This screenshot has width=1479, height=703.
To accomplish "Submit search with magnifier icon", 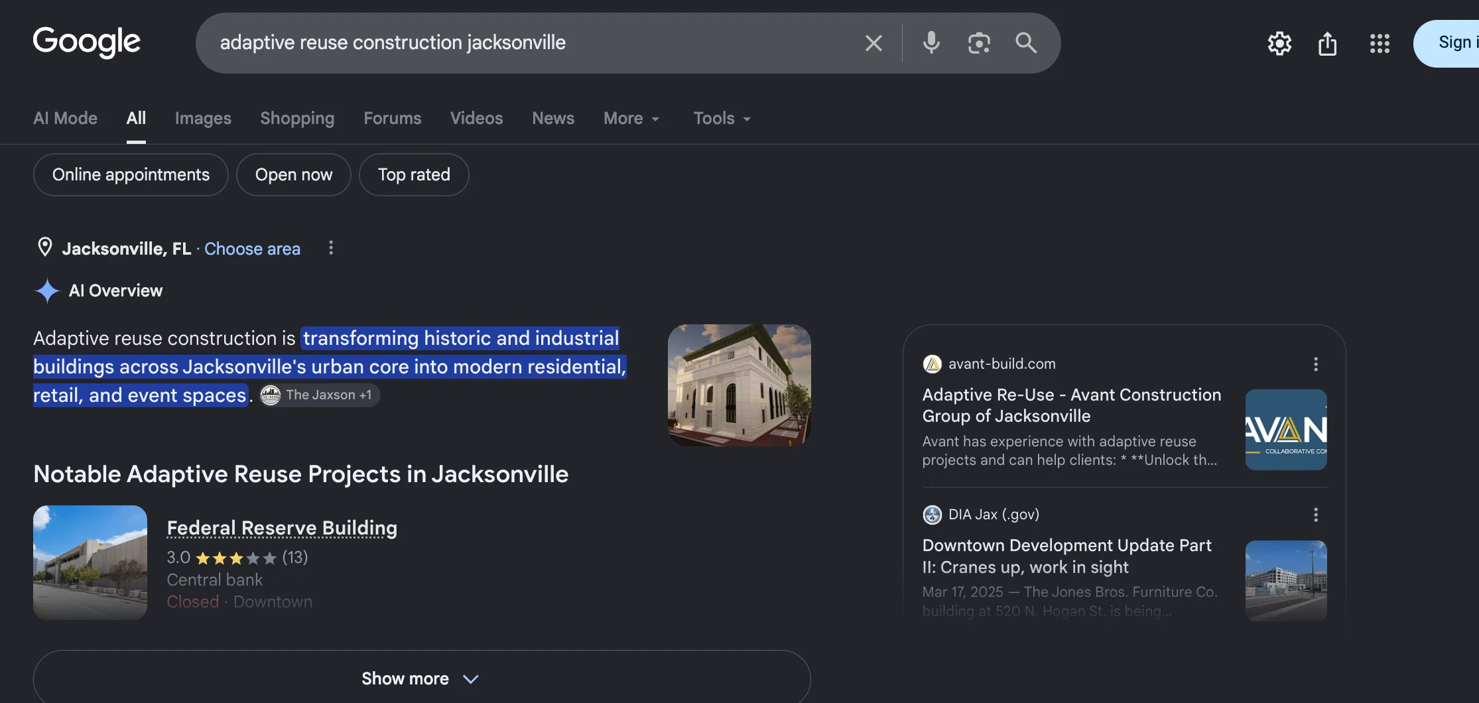I will tap(1026, 43).
